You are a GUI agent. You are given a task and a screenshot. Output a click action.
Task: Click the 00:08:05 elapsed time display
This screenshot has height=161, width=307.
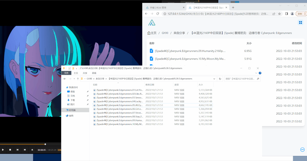pos(42,150)
